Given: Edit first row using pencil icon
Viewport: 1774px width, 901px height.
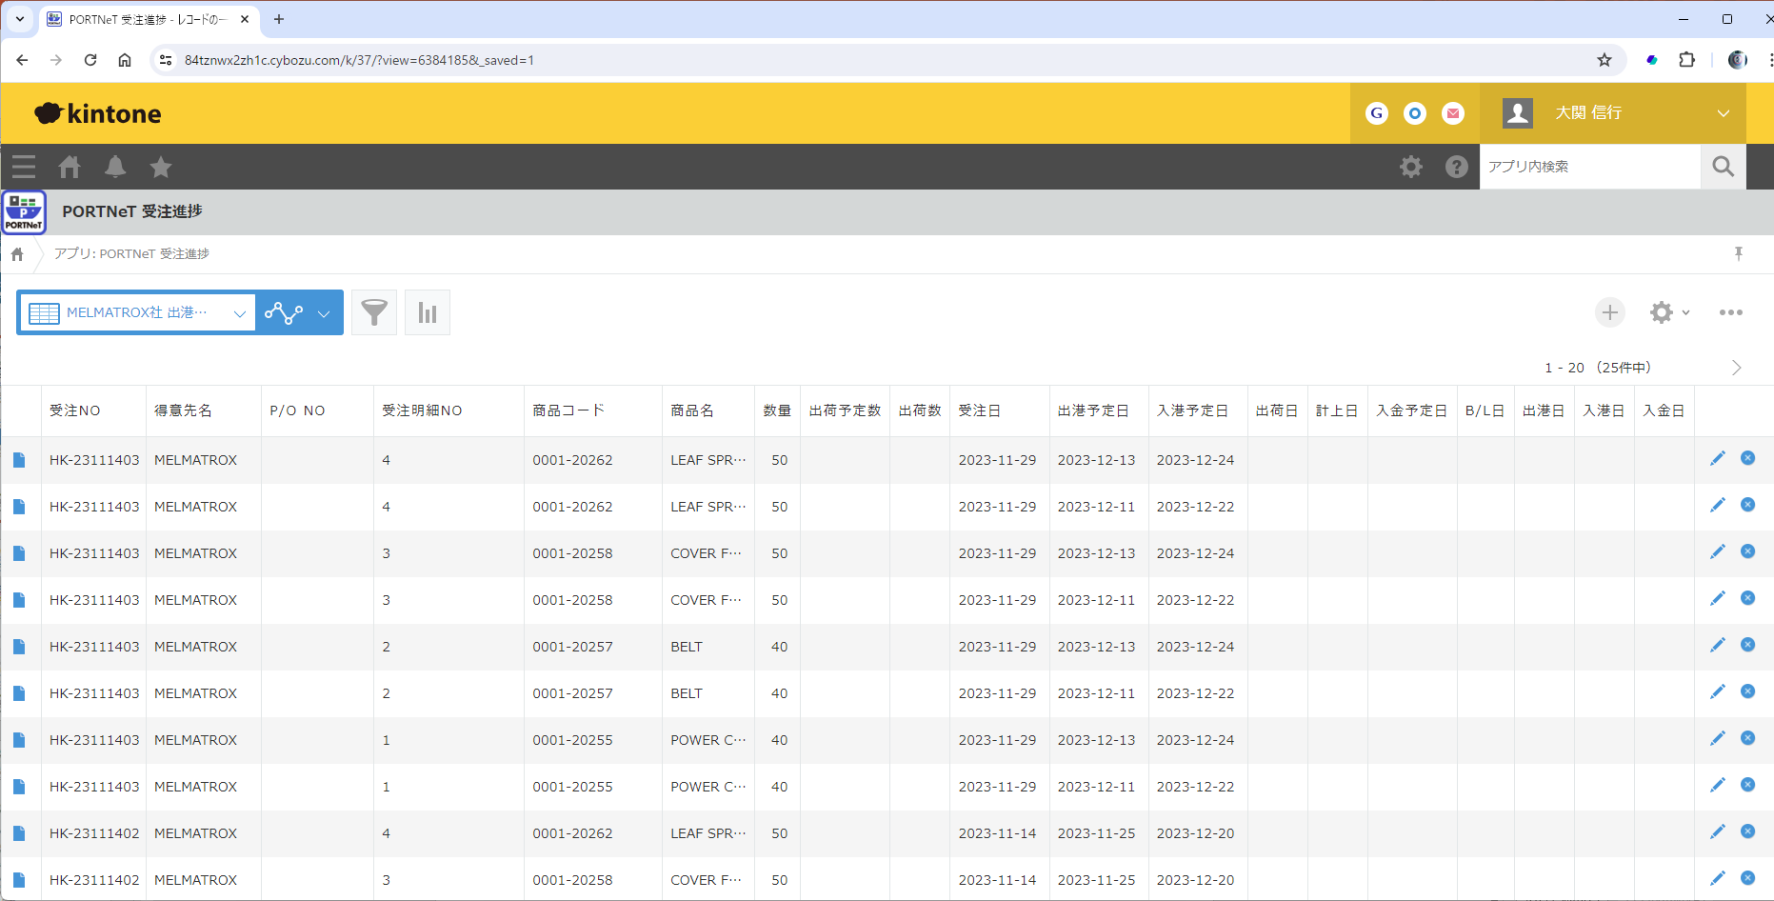Looking at the screenshot, I should tap(1717, 459).
